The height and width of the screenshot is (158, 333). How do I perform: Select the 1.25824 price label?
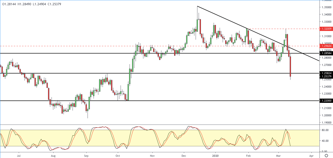(x=326, y=73)
